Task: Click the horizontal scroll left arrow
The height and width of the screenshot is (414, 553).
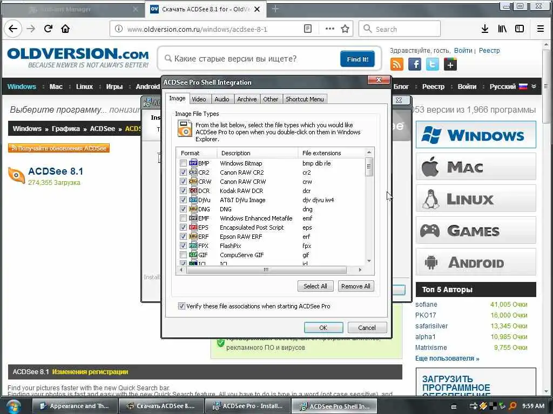Action: [181, 270]
